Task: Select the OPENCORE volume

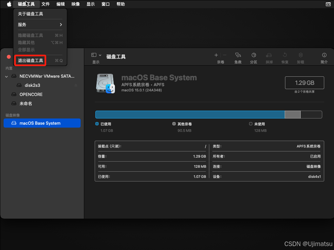Action: [42, 94]
